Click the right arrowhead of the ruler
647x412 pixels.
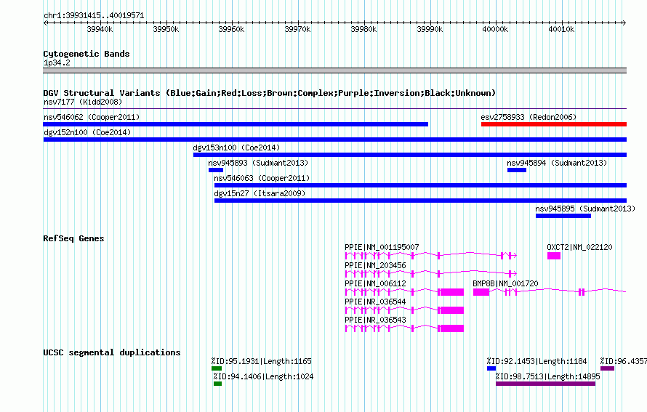[x=624, y=23]
